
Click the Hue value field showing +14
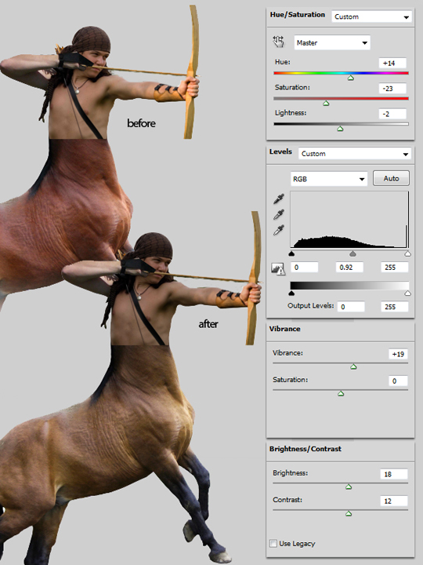pos(392,63)
